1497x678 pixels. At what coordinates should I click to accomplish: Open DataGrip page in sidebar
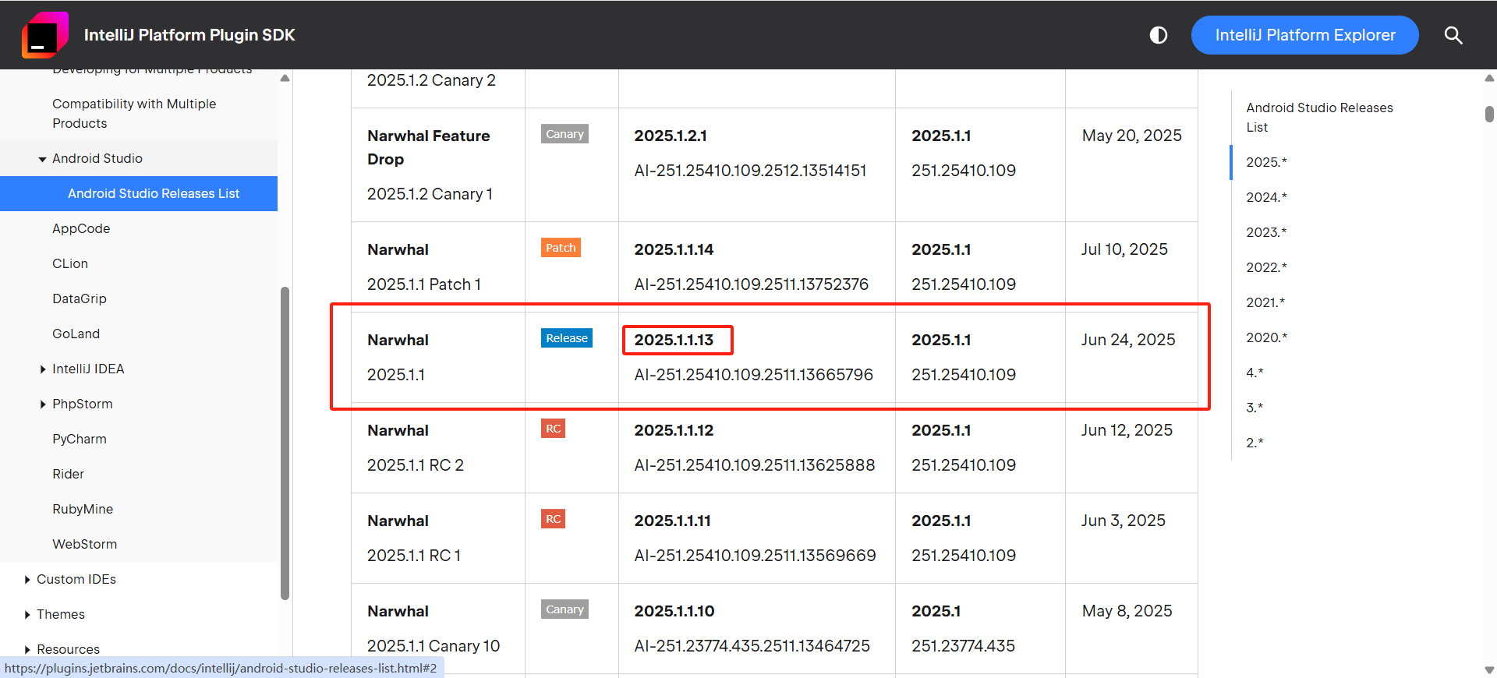[x=80, y=298]
